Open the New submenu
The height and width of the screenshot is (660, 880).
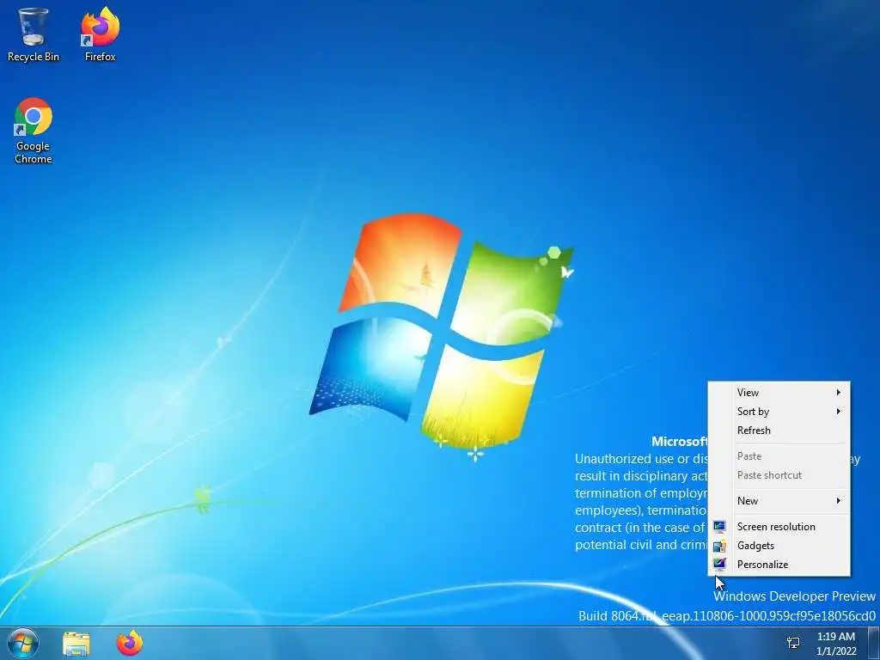coord(779,501)
